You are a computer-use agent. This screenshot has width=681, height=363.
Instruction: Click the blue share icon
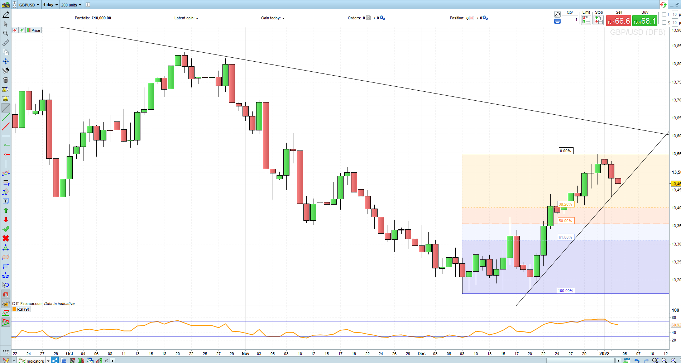point(55,360)
